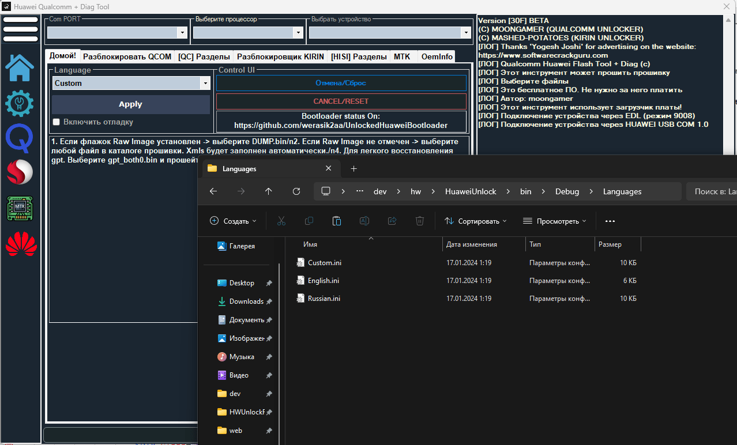Image resolution: width=737 pixels, height=445 pixels.
Task: Go up one folder level in Explorer
Action: [269, 191]
